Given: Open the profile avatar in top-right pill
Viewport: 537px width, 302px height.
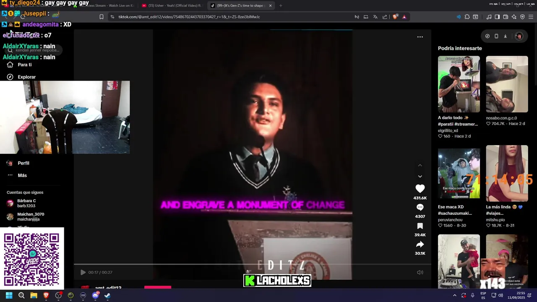Looking at the screenshot, I should click(519, 36).
